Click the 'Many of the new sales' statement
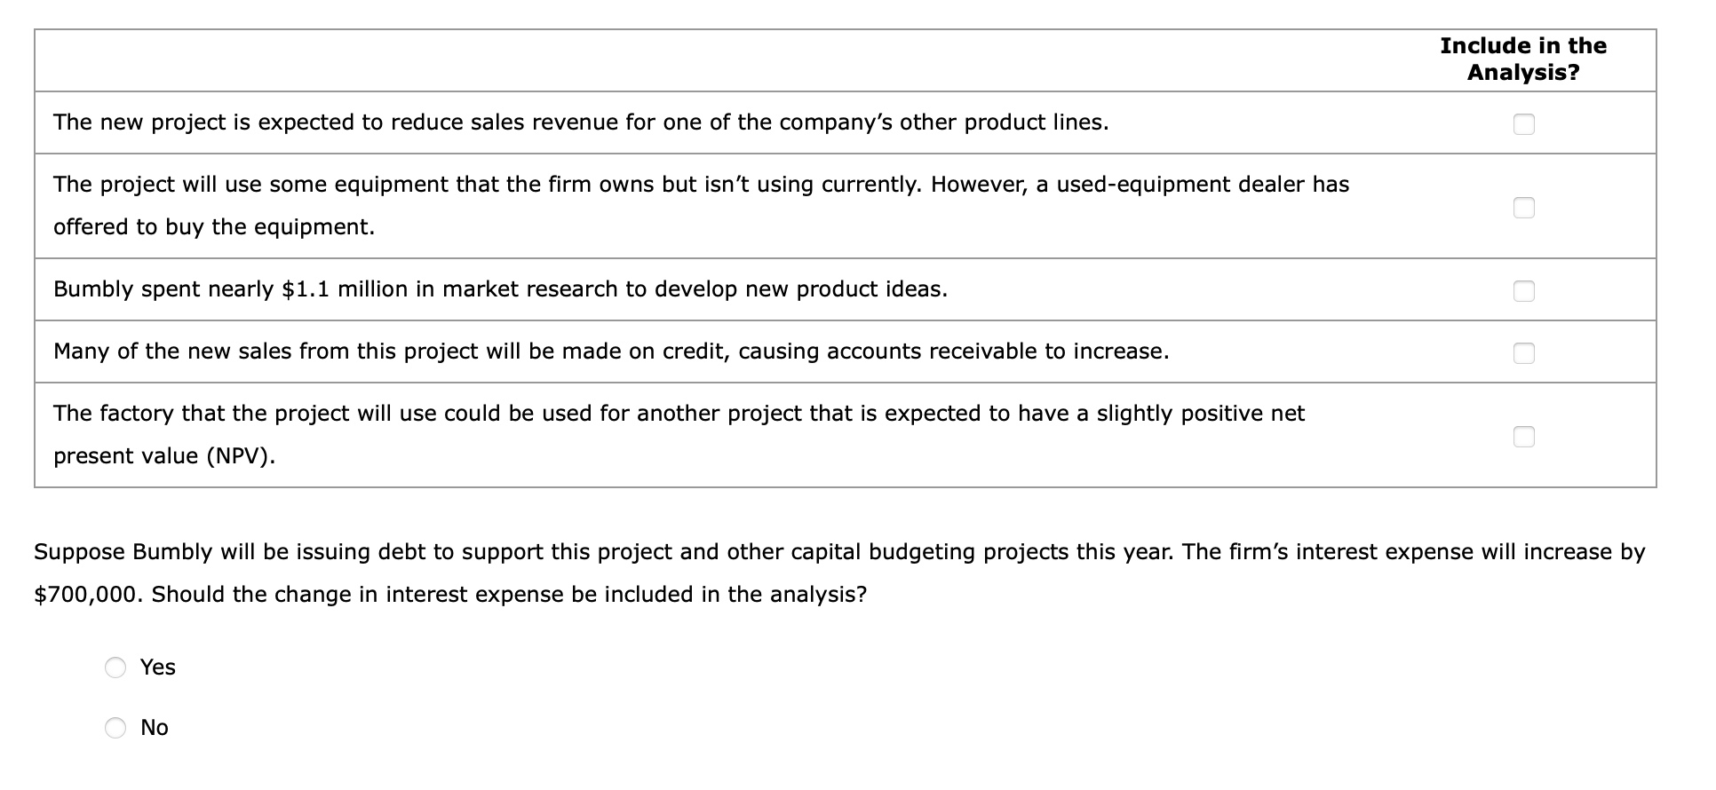 pyautogui.click(x=611, y=352)
